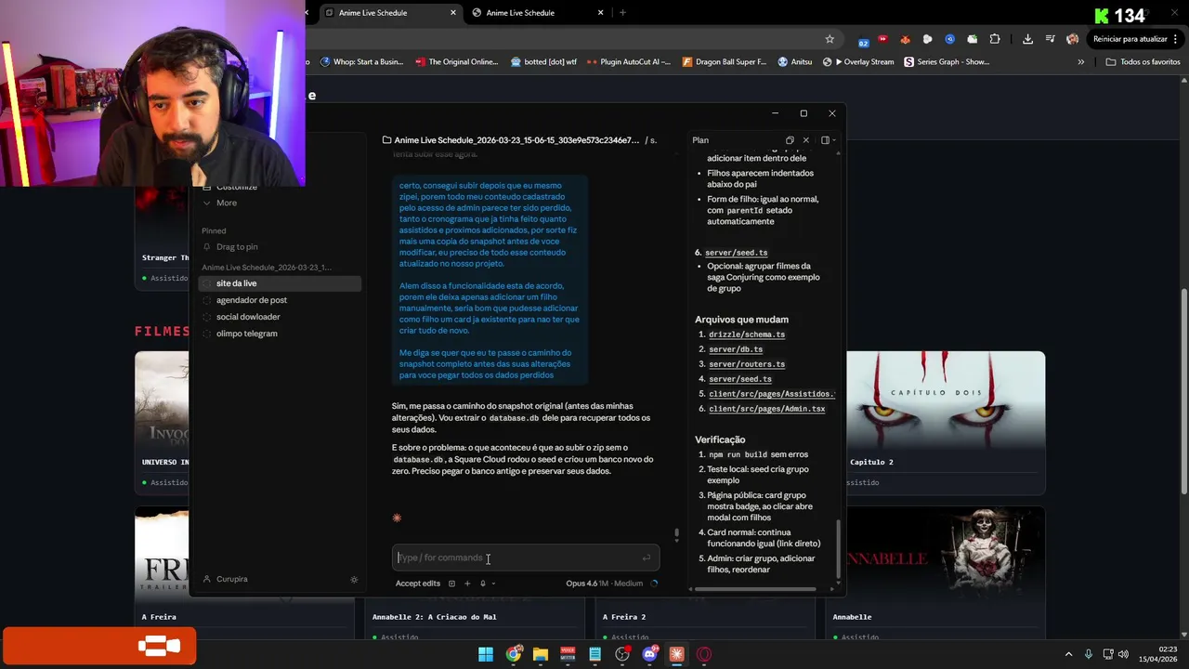Open the browser extensions puzzle icon
1189x669 pixels.
tap(995, 39)
